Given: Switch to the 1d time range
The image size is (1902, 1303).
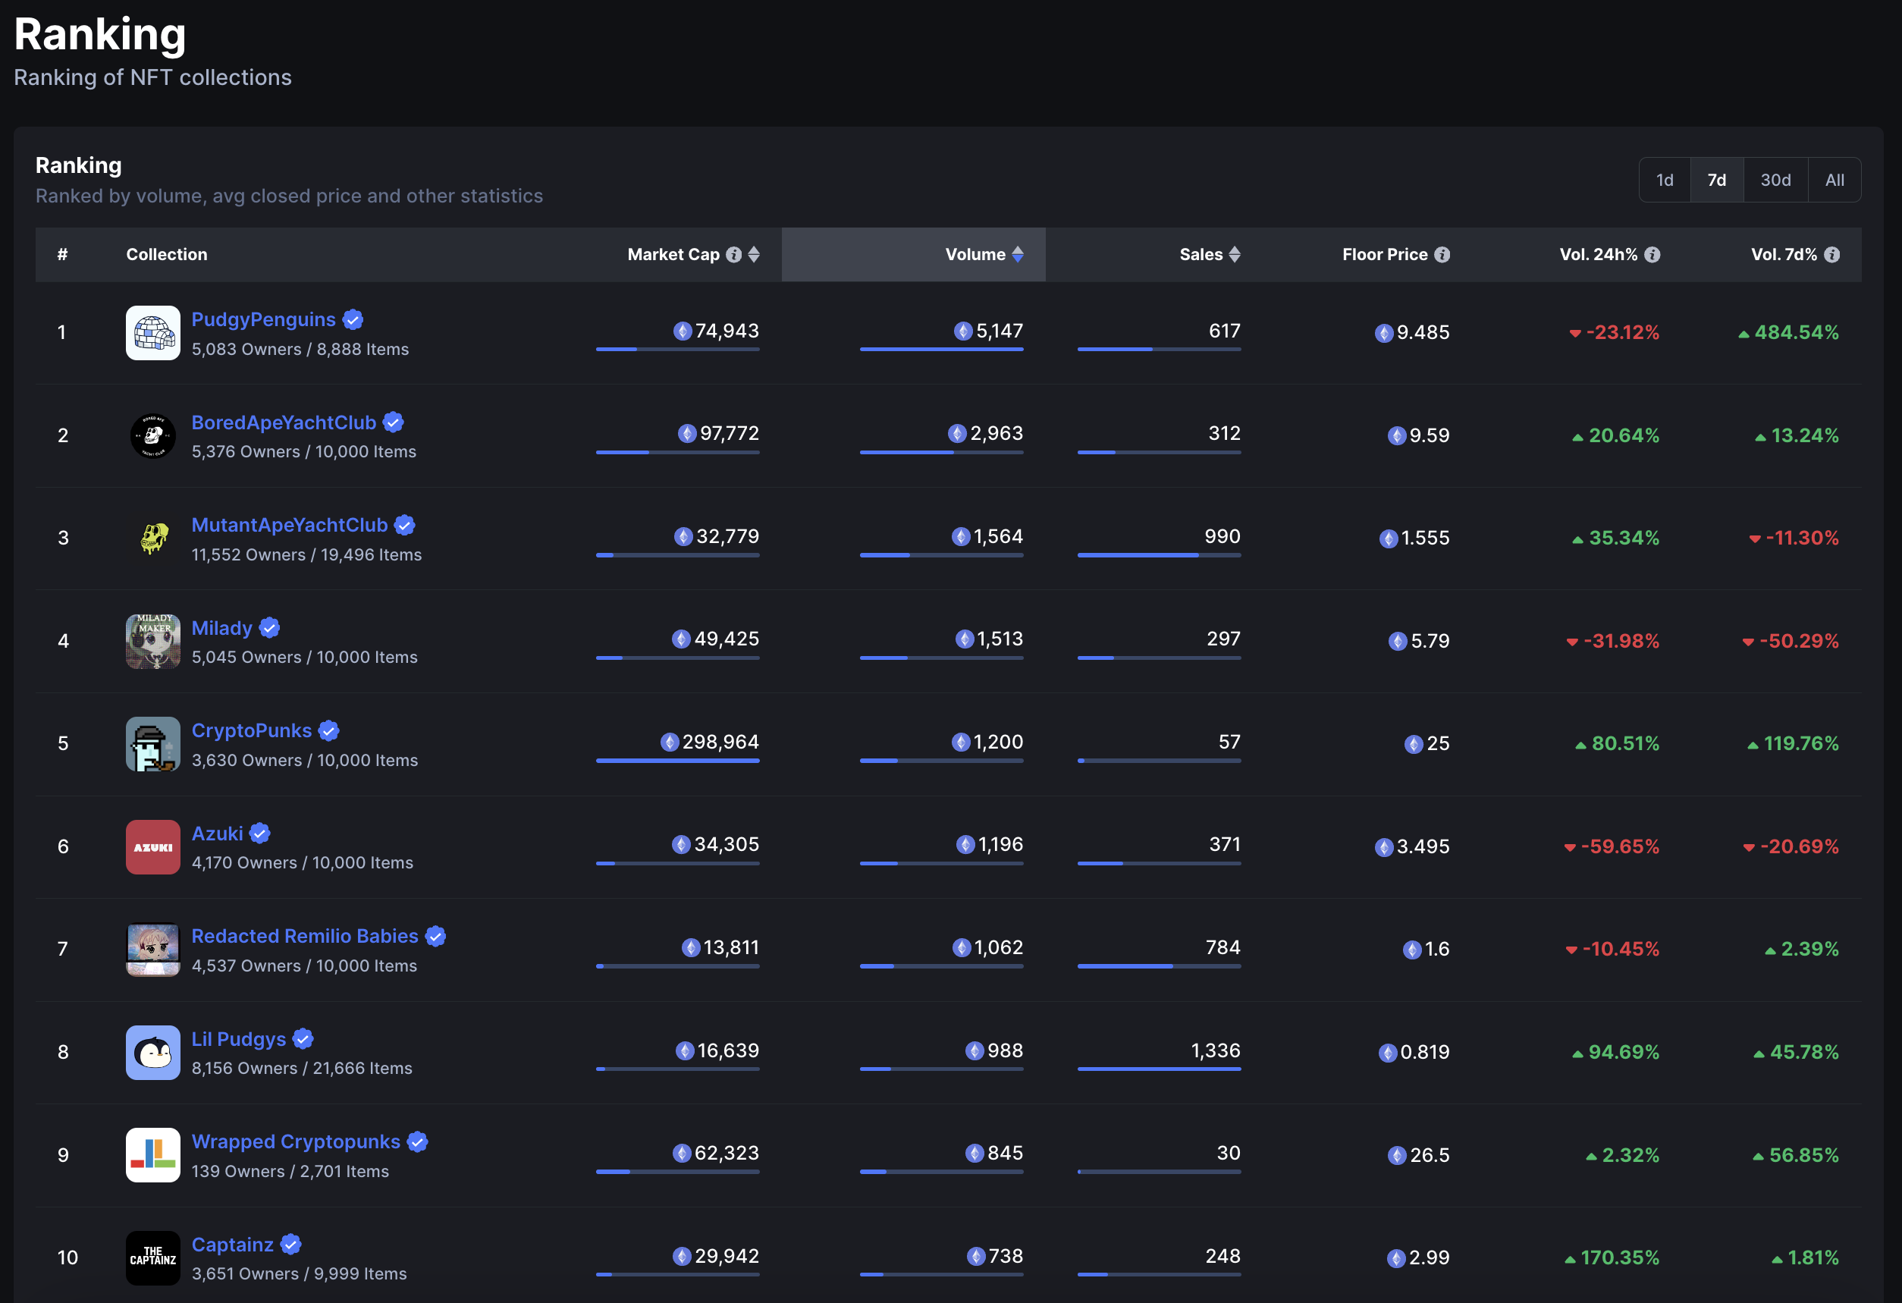Looking at the screenshot, I should (1665, 180).
